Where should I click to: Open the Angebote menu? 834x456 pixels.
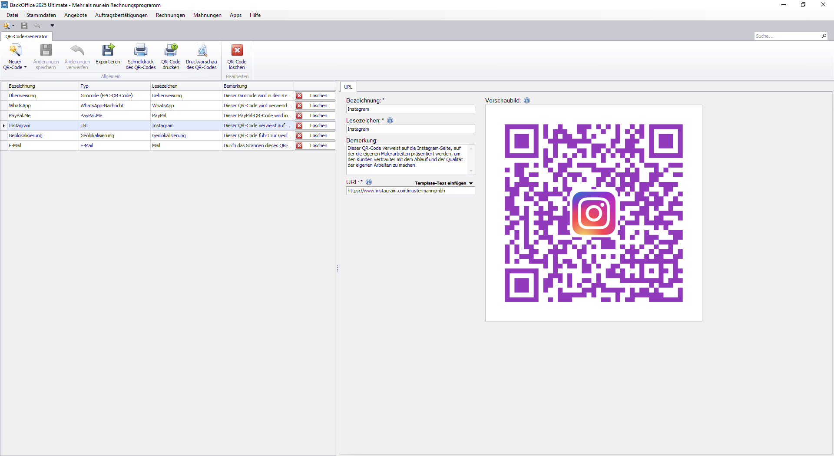click(x=76, y=15)
